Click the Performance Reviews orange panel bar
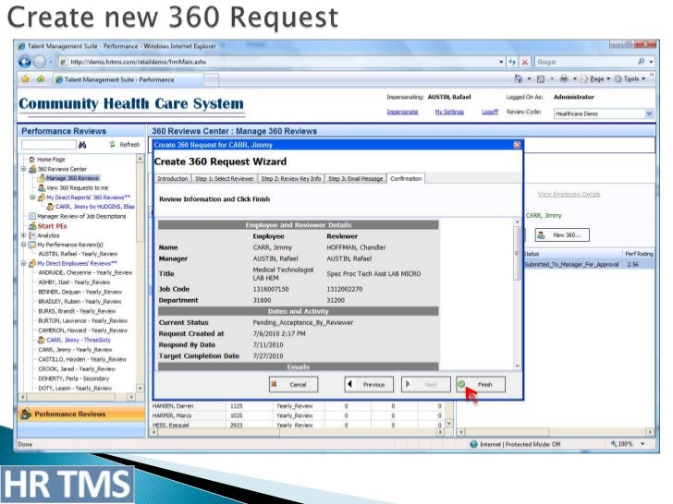 [x=82, y=414]
